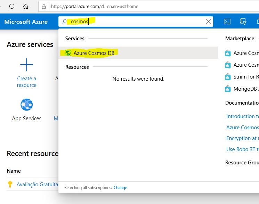
Task: Open App Services label
Action: [x=26, y=119]
